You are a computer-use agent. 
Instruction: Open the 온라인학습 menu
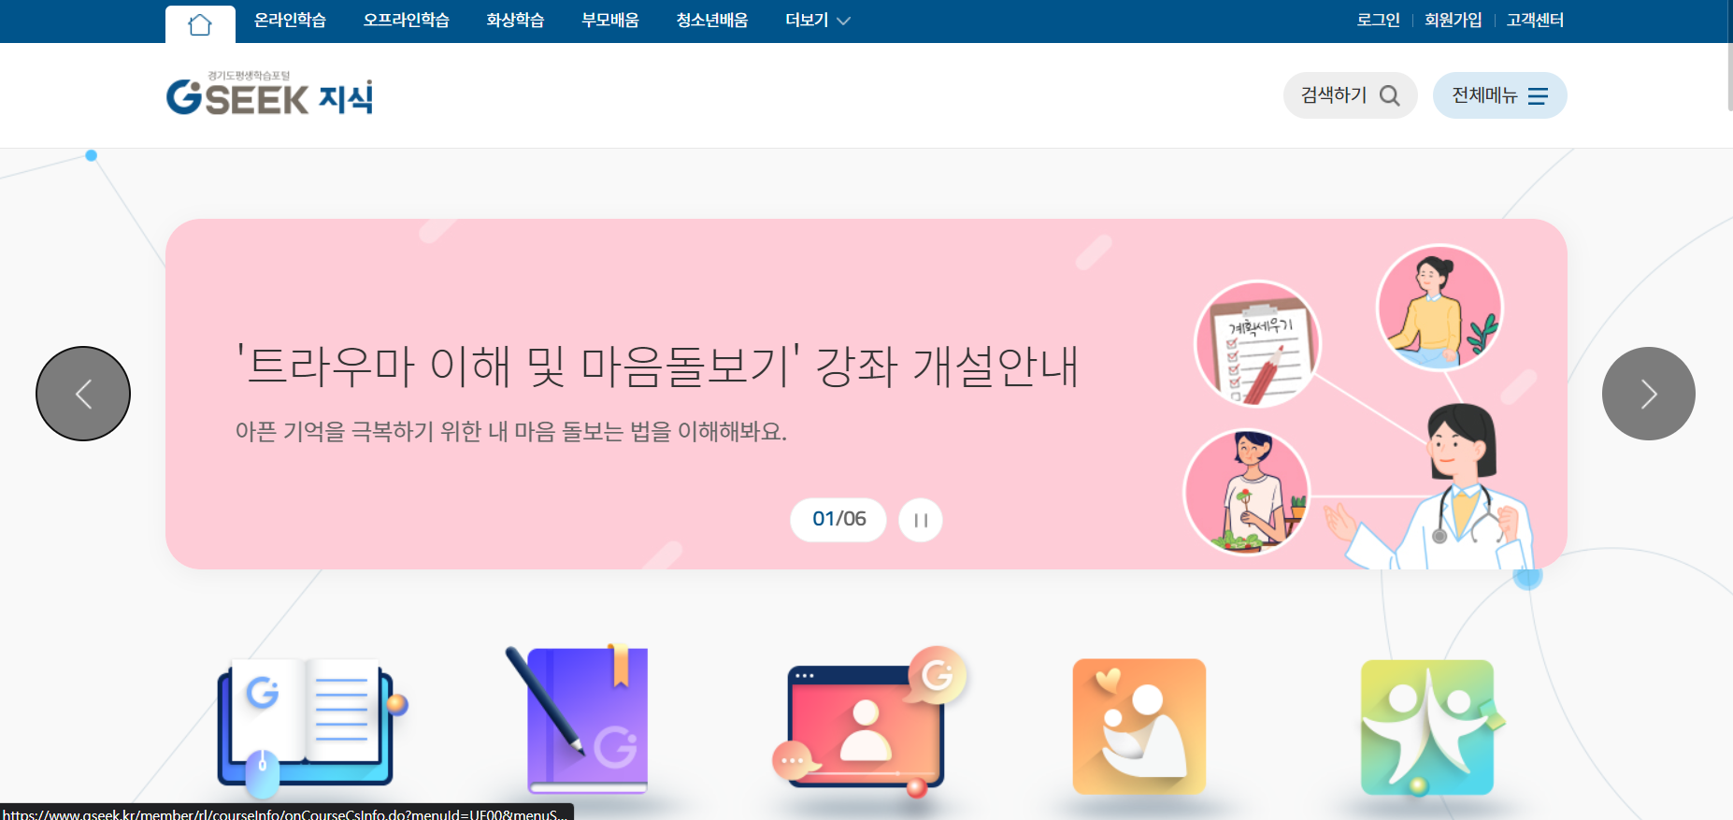[x=290, y=21]
